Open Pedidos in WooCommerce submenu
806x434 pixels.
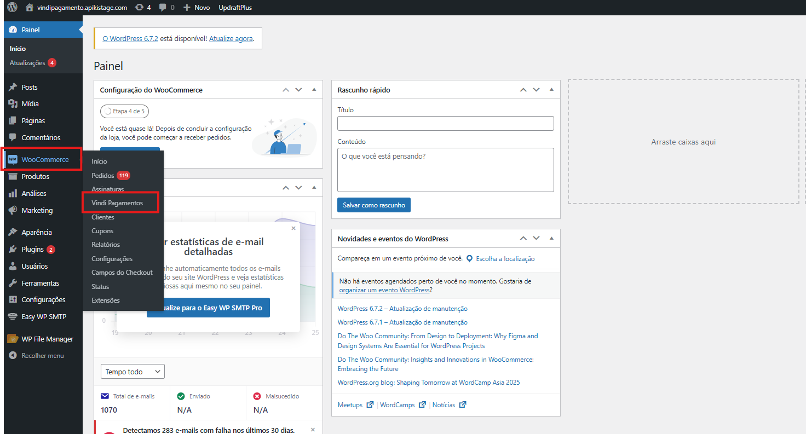click(103, 176)
